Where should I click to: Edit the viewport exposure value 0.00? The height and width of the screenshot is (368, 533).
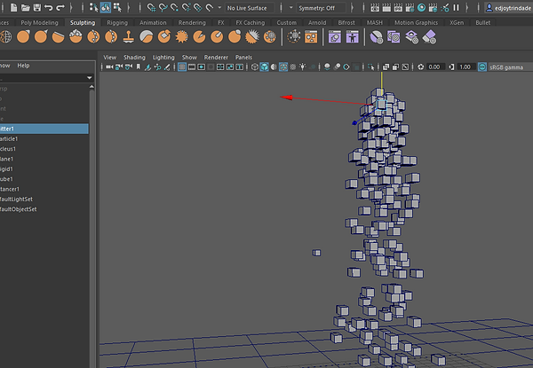click(x=434, y=67)
